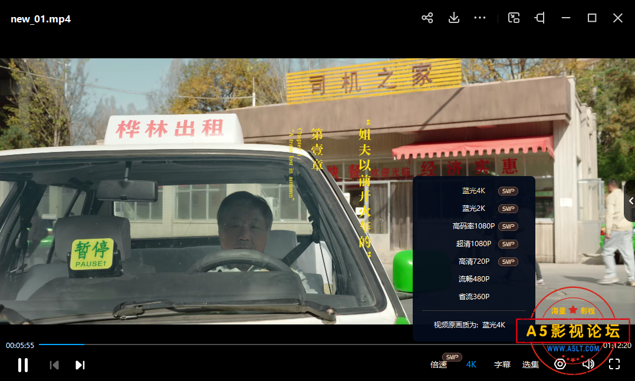This screenshot has height=381, width=635.
Task: Close the player window
Action: [x=618, y=18]
